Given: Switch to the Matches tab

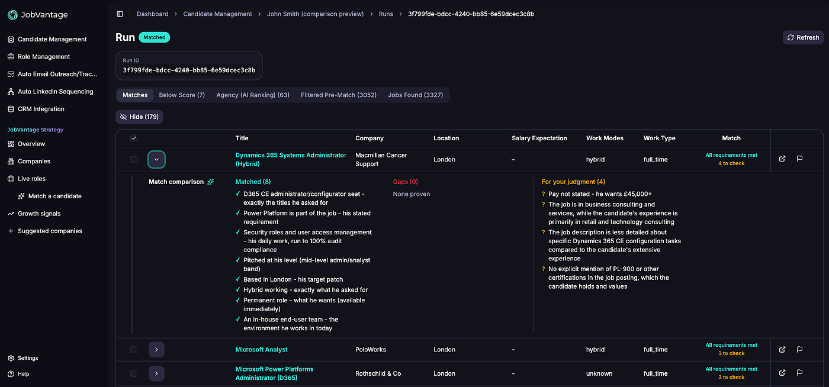Looking at the screenshot, I should point(135,95).
